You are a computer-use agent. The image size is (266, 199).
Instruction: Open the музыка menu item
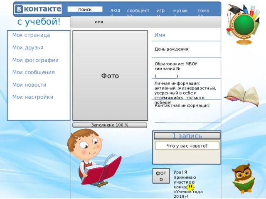click(x=180, y=12)
